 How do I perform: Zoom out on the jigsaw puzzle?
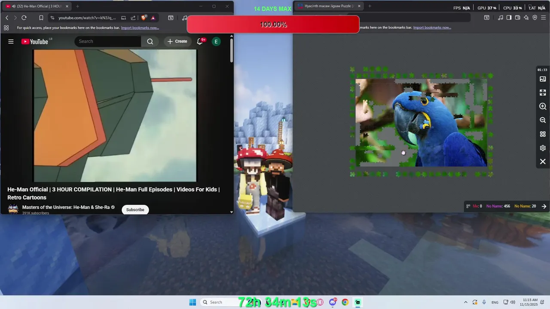tap(543, 120)
